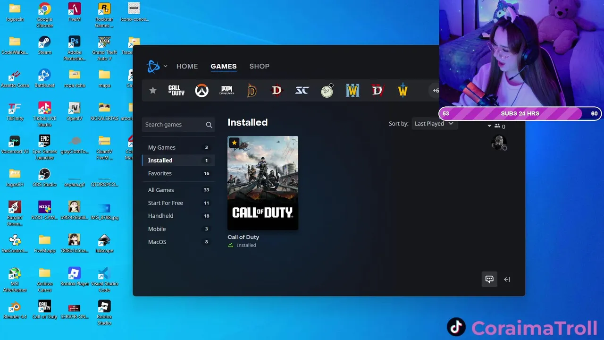Select the orange Diablo Immortal icon
The height and width of the screenshot is (340, 604).
252,91
